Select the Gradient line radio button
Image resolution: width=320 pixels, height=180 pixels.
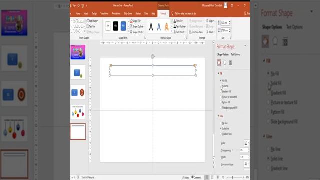point(221,134)
